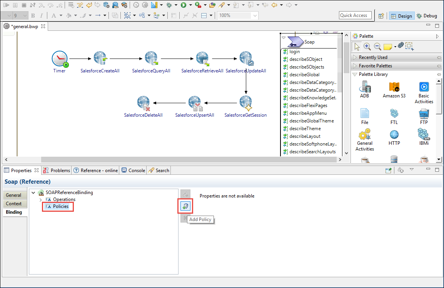Select the Timer activity in the process
The image size is (444, 288).
click(x=60, y=59)
